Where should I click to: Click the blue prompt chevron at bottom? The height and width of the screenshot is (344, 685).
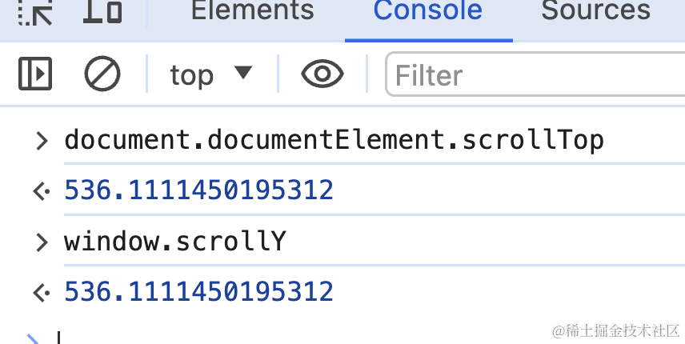pos(34,339)
